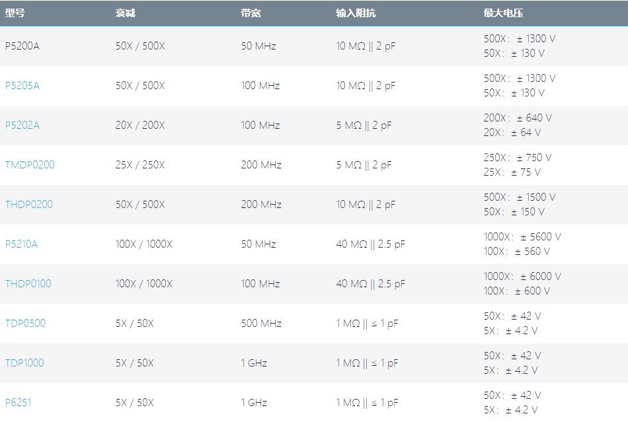This screenshot has width=628, height=422.
Task: Follow the P5210A model link
Action: click(x=21, y=244)
